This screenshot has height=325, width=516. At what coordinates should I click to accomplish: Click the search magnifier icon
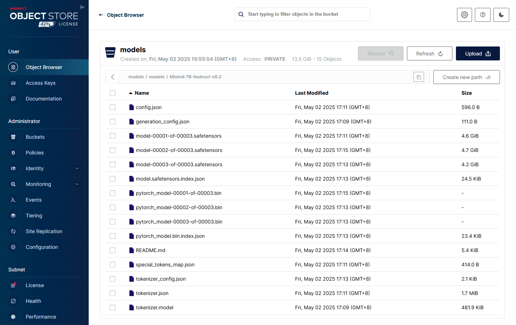241,14
